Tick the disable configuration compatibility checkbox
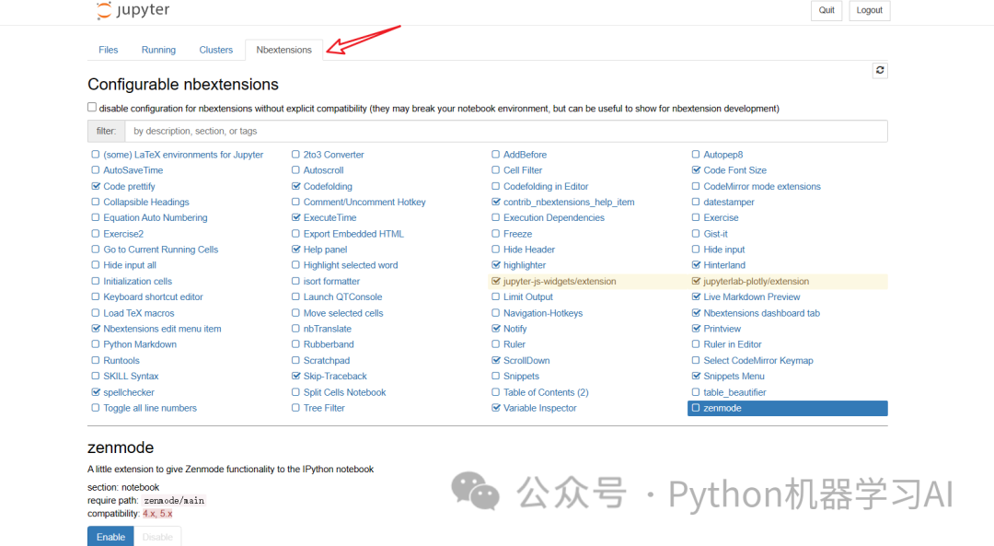Viewport: 994px width, 546px height. pos(92,108)
